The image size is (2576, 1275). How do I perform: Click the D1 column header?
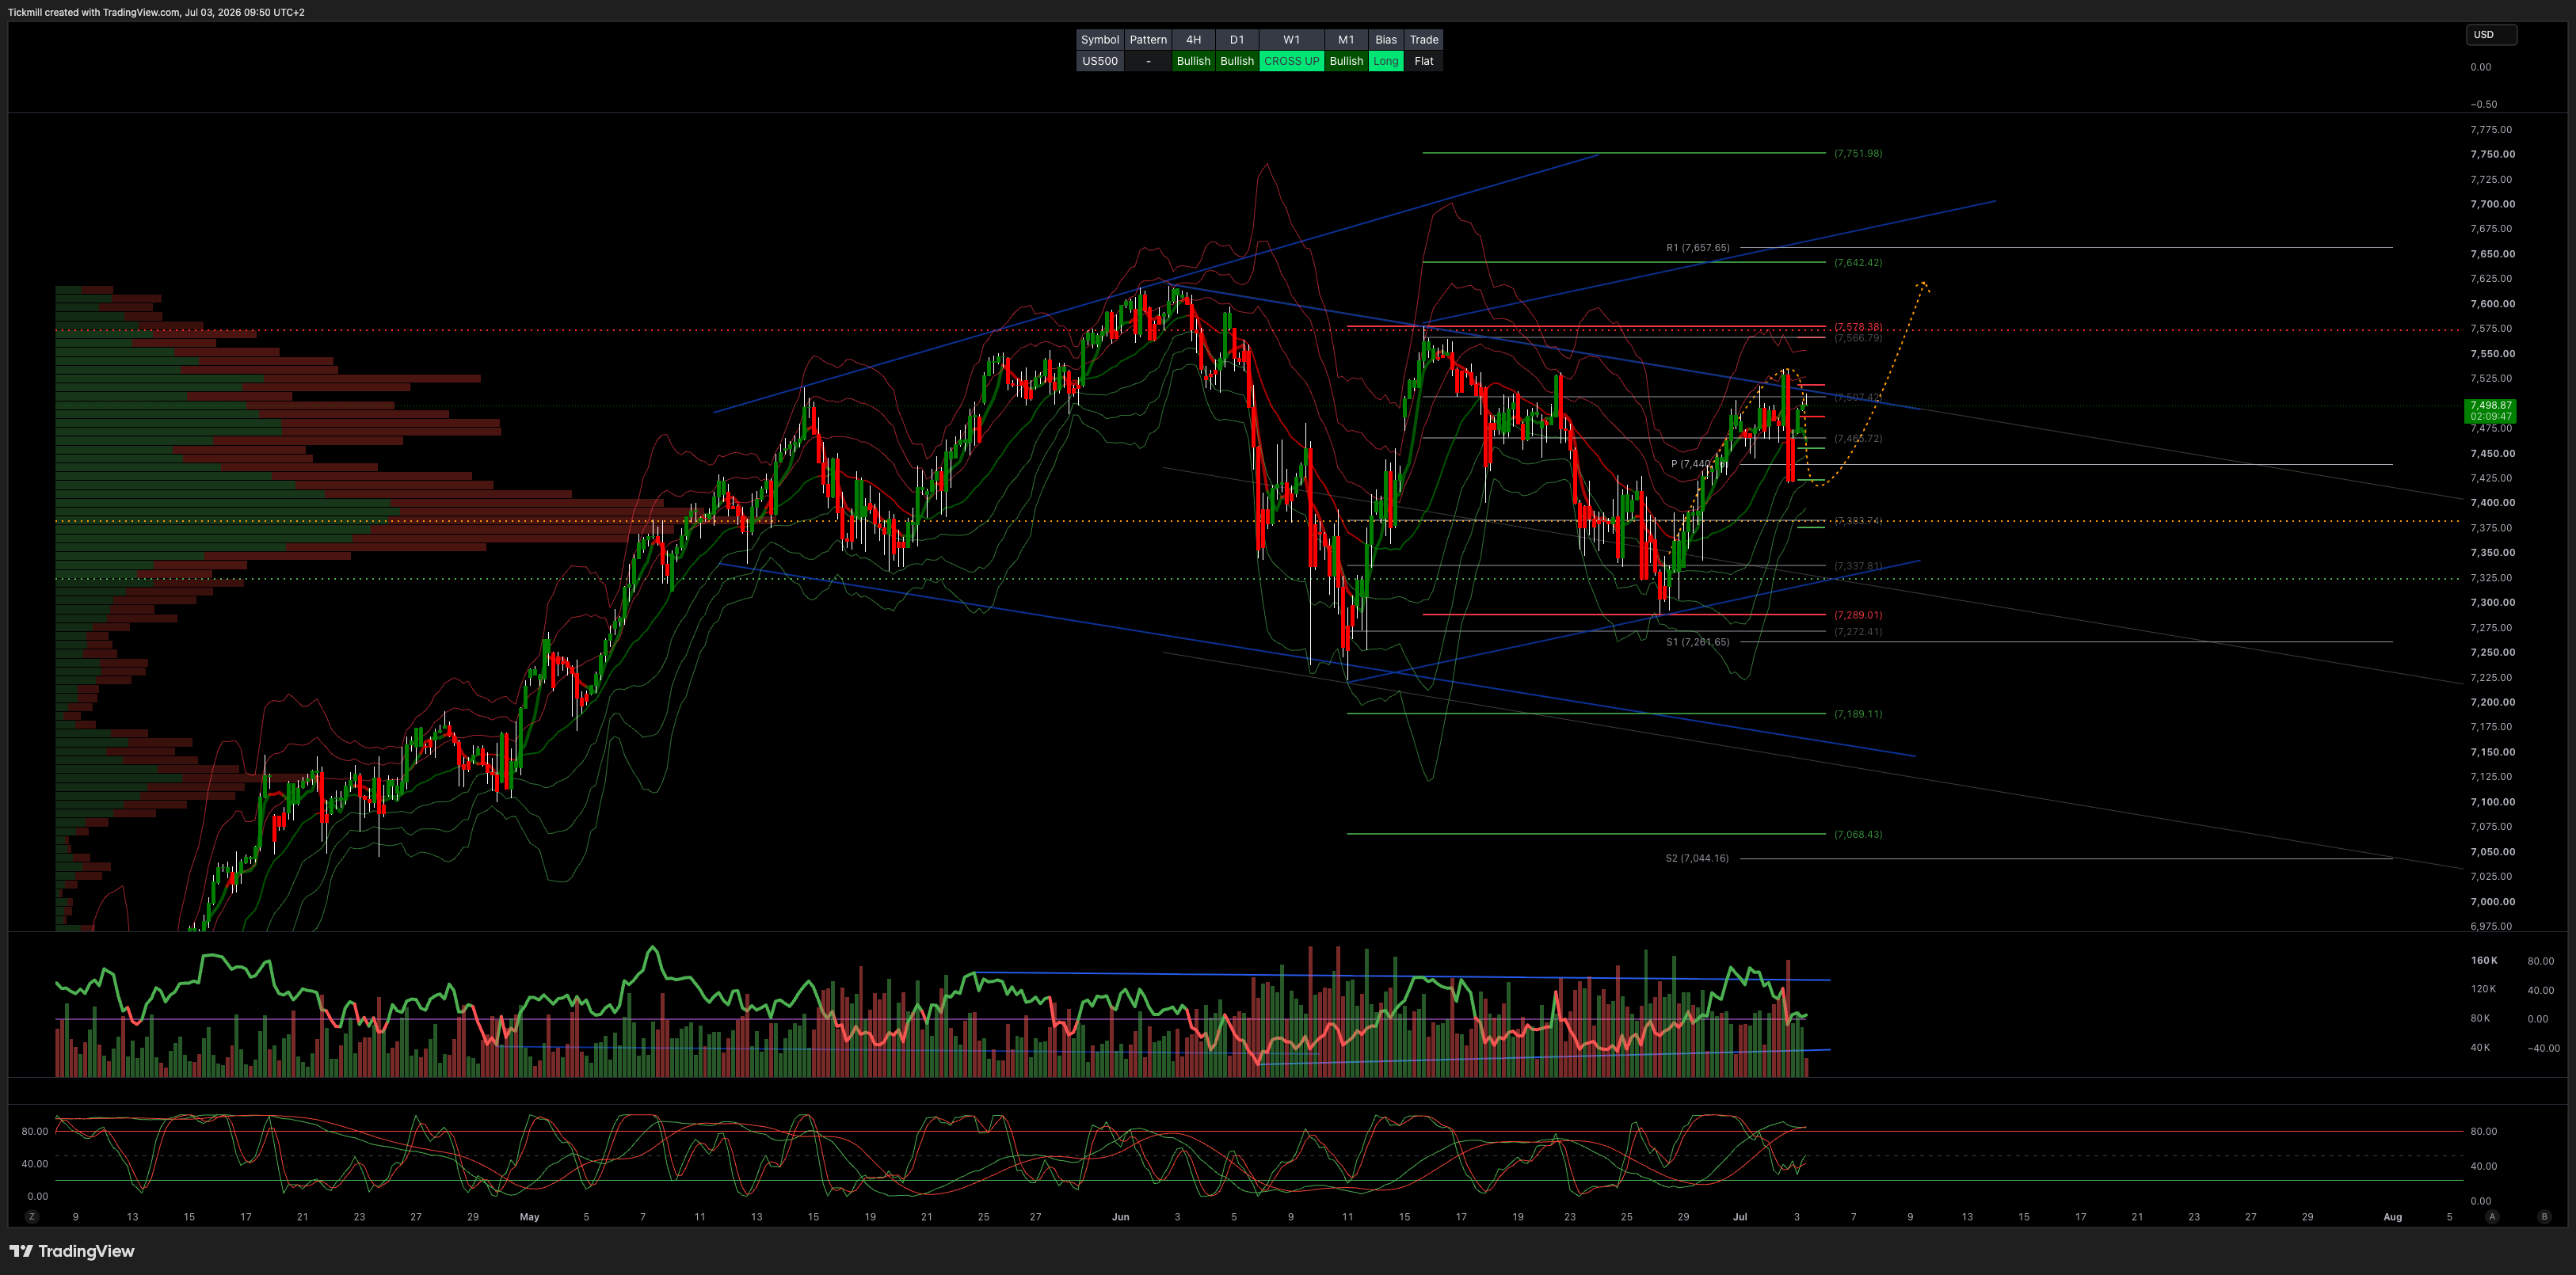pos(1237,40)
